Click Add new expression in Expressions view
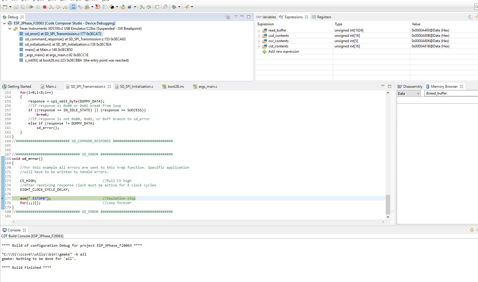The image size is (478, 282). click(x=283, y=52)
